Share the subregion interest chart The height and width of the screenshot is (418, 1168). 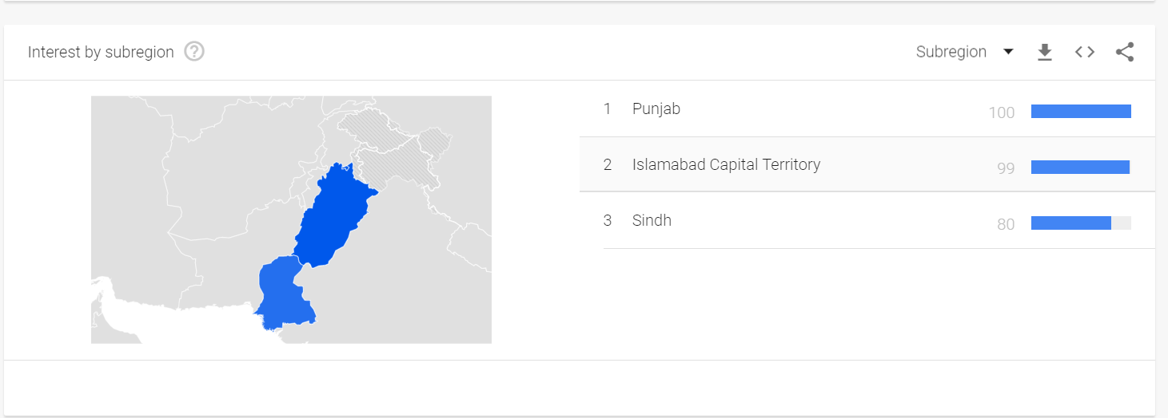click(x=1125, y=52)
